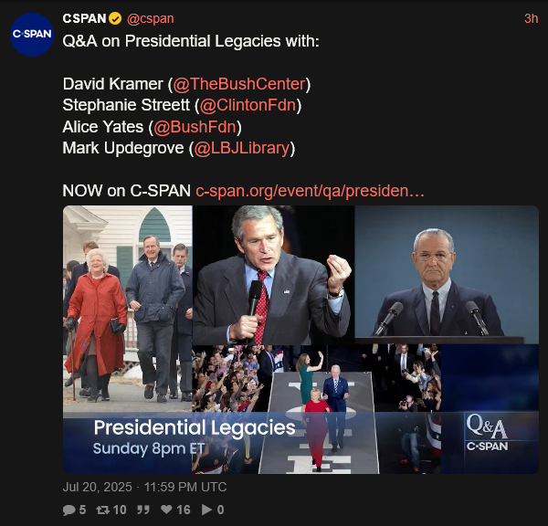Screen dimensions: 548x526
Task: Open the @ClintonFdn mention
Action: (248, 105)
